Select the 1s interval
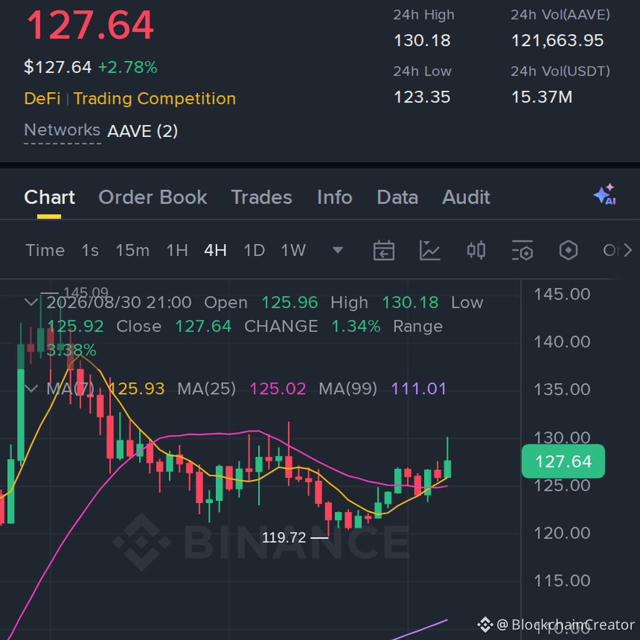Viewport: 640px width, 640px height. [x=90, y=250]
